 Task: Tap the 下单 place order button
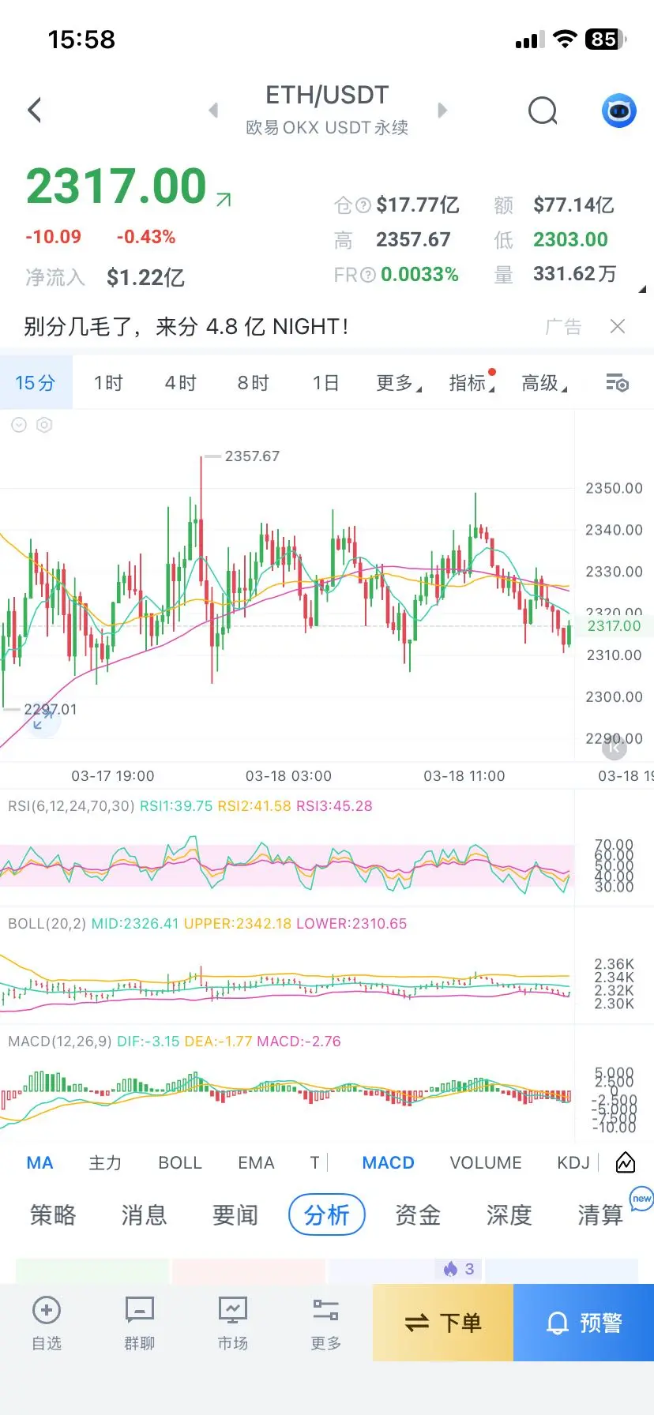click(443, 1323)
